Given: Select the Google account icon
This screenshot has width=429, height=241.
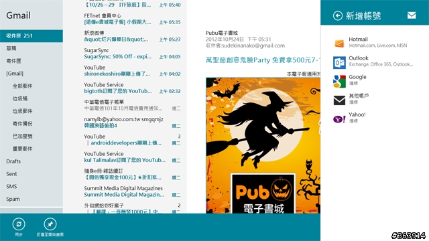Looking at the screenshot, I should point(339,81).
